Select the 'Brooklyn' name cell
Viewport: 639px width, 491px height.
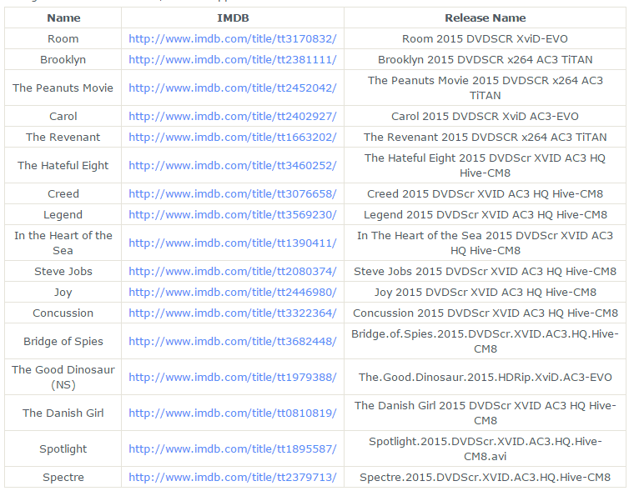63,59
